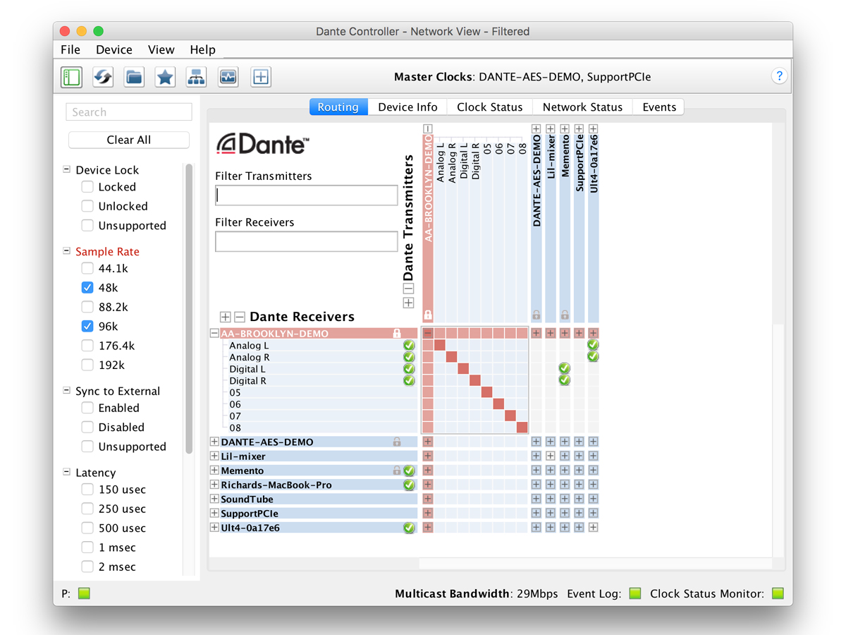Check the 1 msec latency filter
846x635 pixels.
click(x=87, y=547)
